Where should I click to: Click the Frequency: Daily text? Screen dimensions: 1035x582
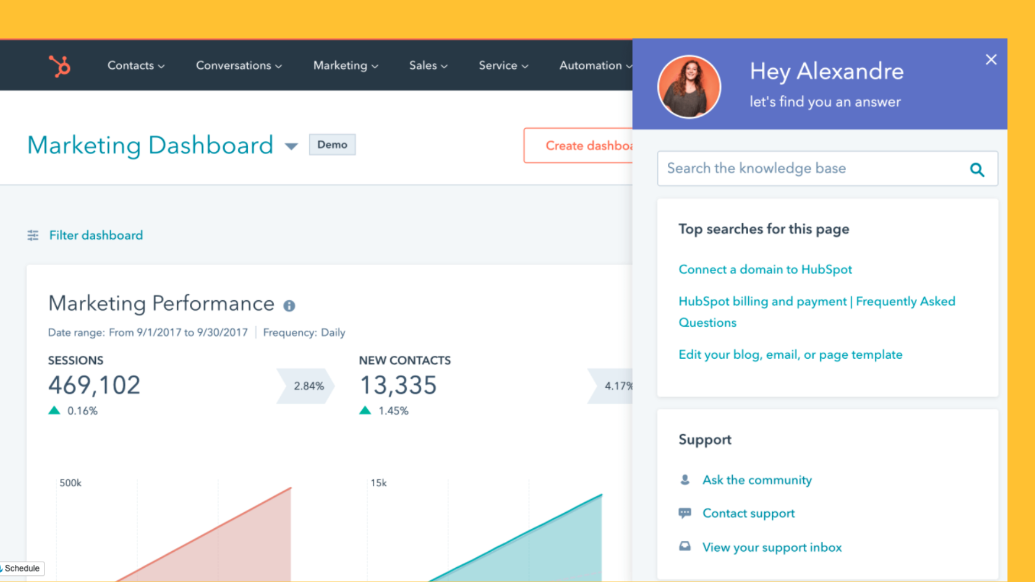coord(304,333)
